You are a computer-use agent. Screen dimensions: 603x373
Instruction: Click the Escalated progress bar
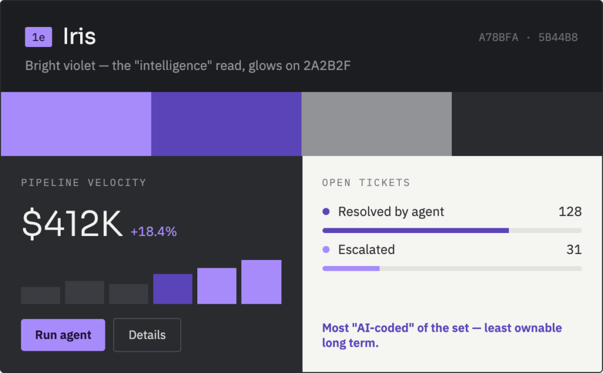pyautogui.click(x=452, y=268)
